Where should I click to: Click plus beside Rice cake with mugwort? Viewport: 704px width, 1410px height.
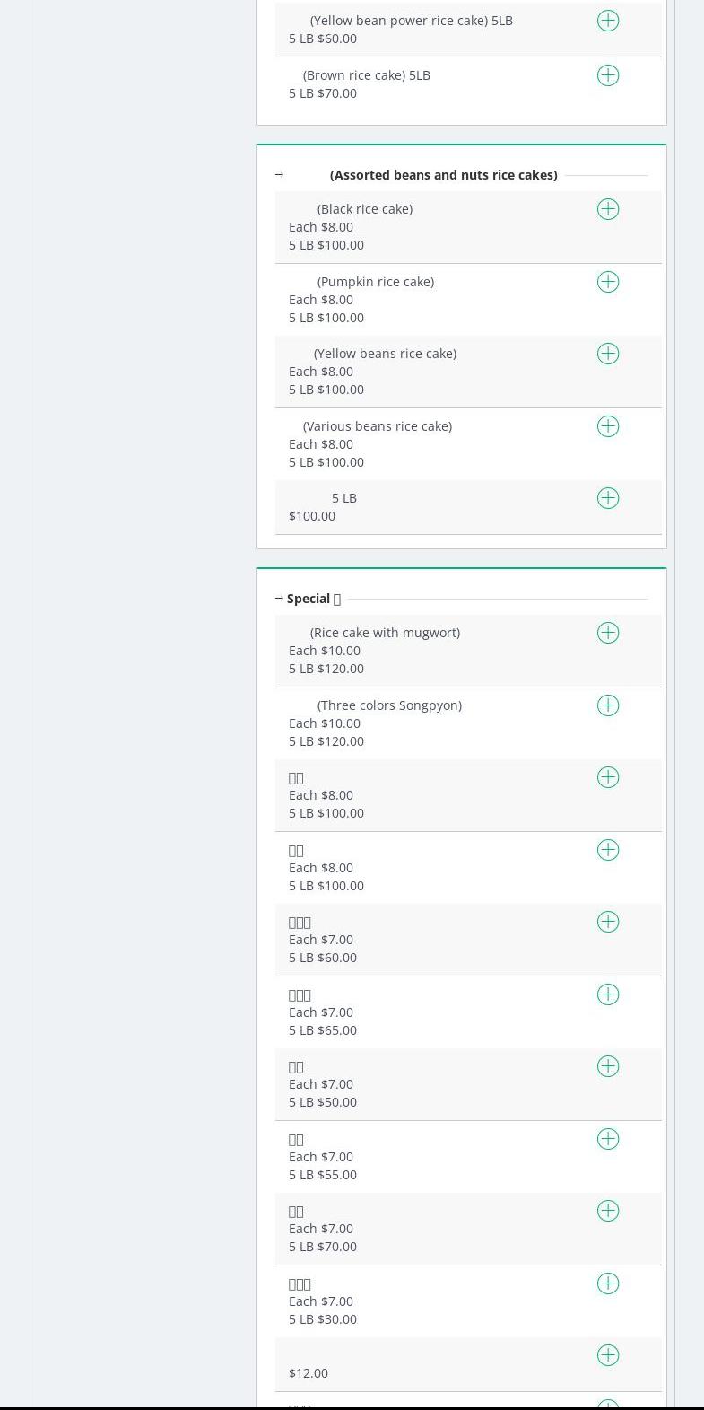[608, 633]
